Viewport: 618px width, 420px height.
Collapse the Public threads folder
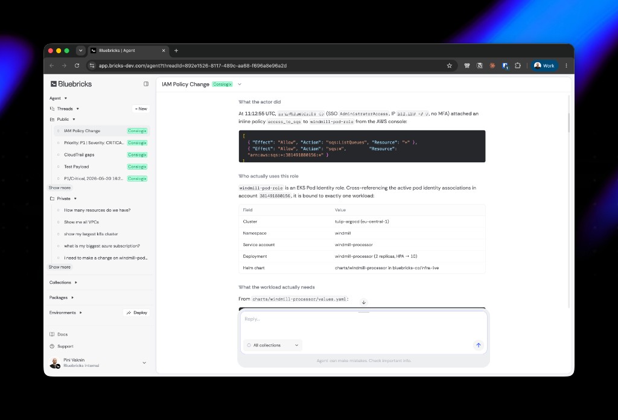pyautogui.click(x=74, y=119)
